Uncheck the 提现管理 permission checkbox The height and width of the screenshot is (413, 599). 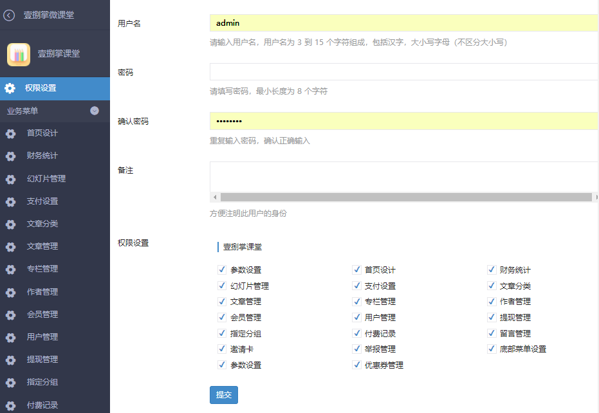[x=492, y=317]
